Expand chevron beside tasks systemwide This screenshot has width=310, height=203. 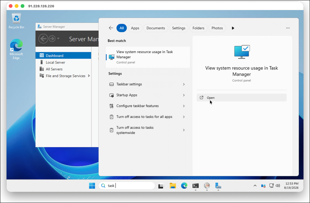pyautogui.click(x=184, y=130)
